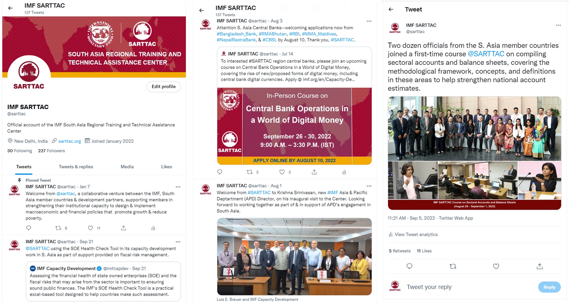Open the Media tab on profile

127,167
